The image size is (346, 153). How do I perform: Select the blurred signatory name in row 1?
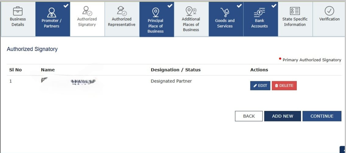pos(70,81)
